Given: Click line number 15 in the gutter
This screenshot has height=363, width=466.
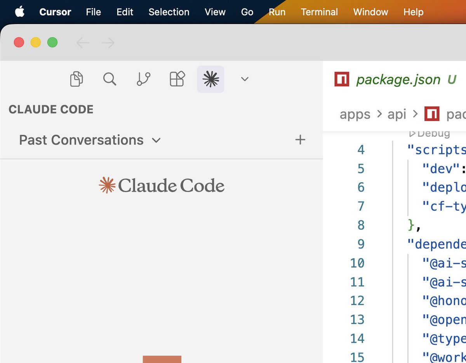Looking at the screenshot, I should pos(357,357).
